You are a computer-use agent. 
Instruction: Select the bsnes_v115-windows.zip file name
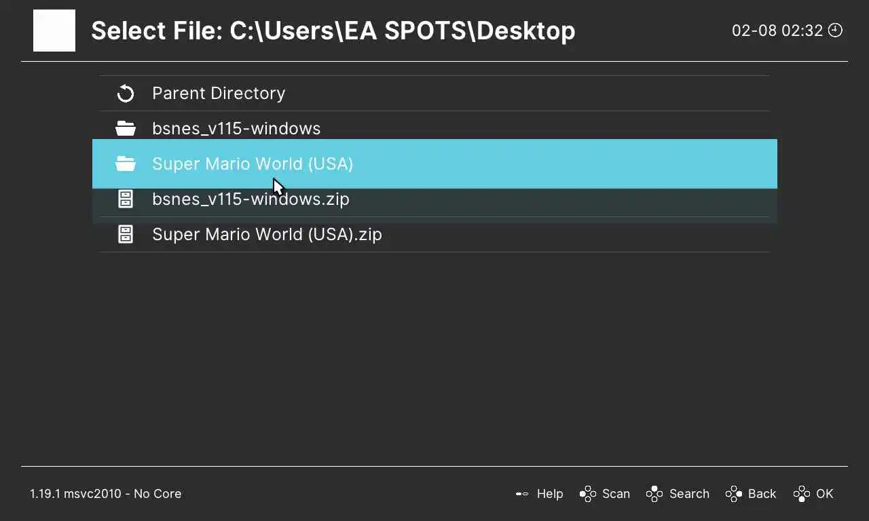[251, 199]
